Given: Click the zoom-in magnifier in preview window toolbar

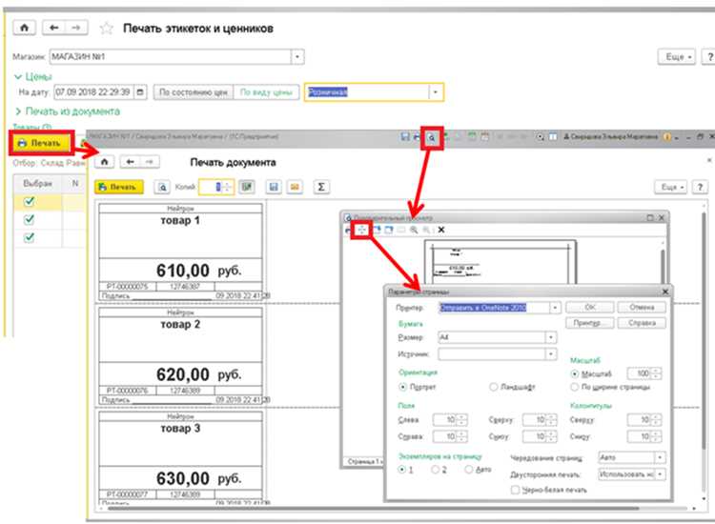Looking at the screenshot, I should 414,231.
